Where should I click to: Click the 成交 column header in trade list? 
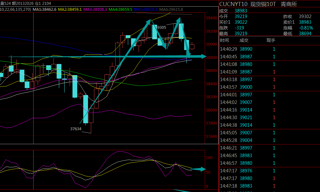pyautogui.click(x=244, y=40)
